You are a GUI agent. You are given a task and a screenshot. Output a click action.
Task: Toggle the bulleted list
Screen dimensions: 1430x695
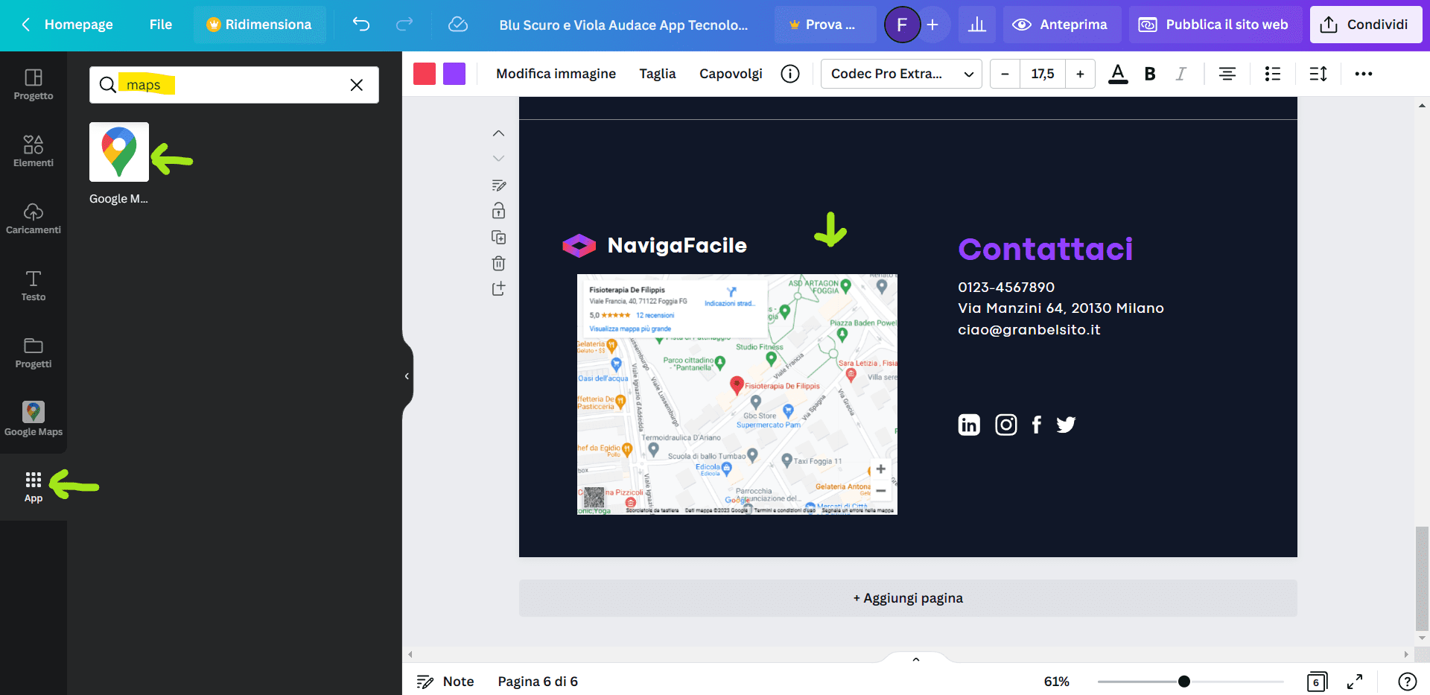1273,74
